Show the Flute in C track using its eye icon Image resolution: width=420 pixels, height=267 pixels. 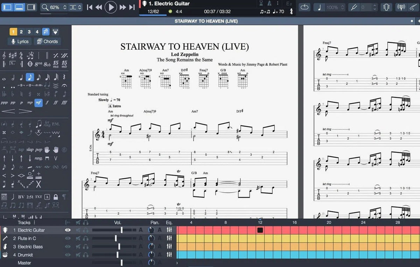click(68, 238)
